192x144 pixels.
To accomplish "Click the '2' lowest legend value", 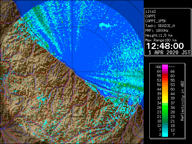I will (160, 135).
